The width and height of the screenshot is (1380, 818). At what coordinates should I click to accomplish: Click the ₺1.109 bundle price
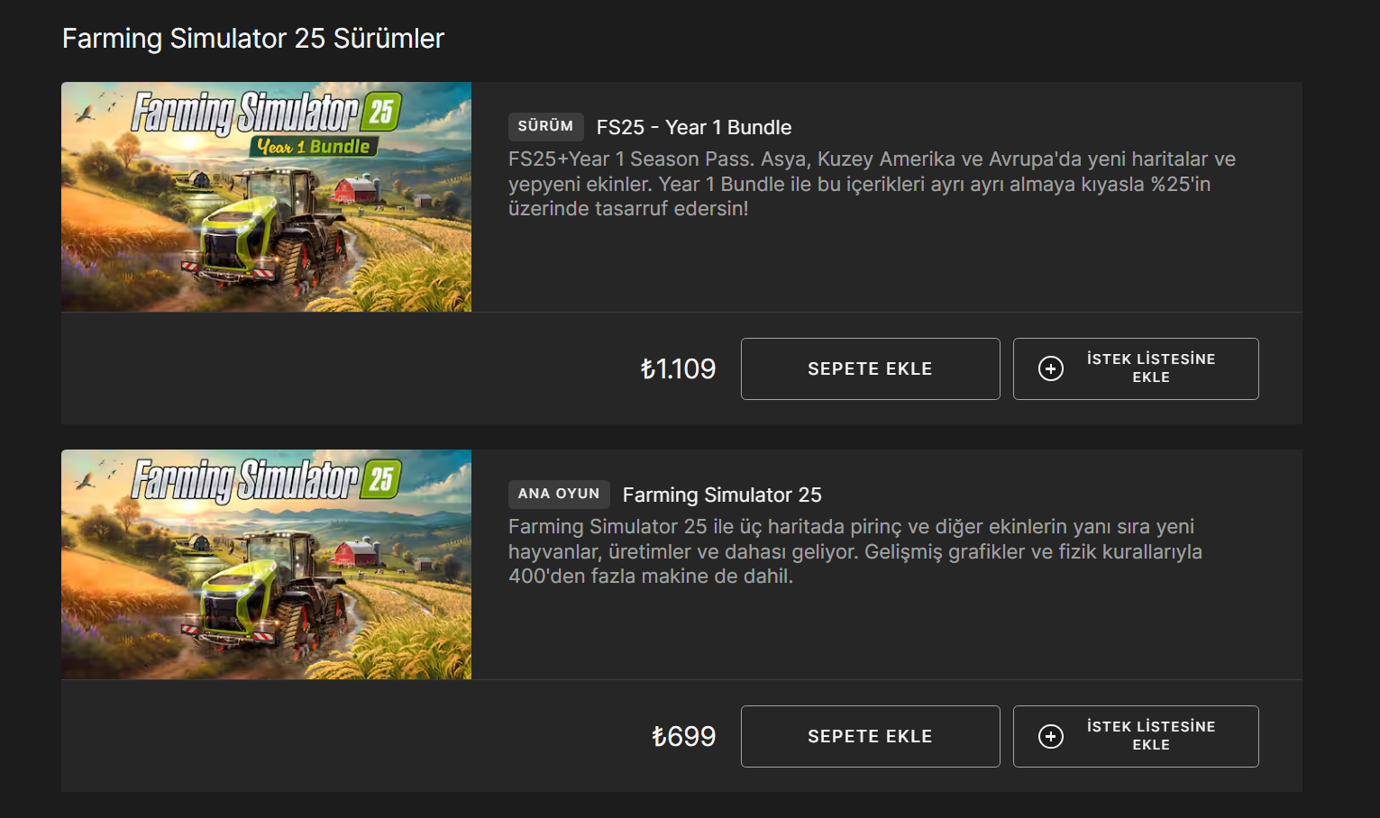(x=678, y=368)
